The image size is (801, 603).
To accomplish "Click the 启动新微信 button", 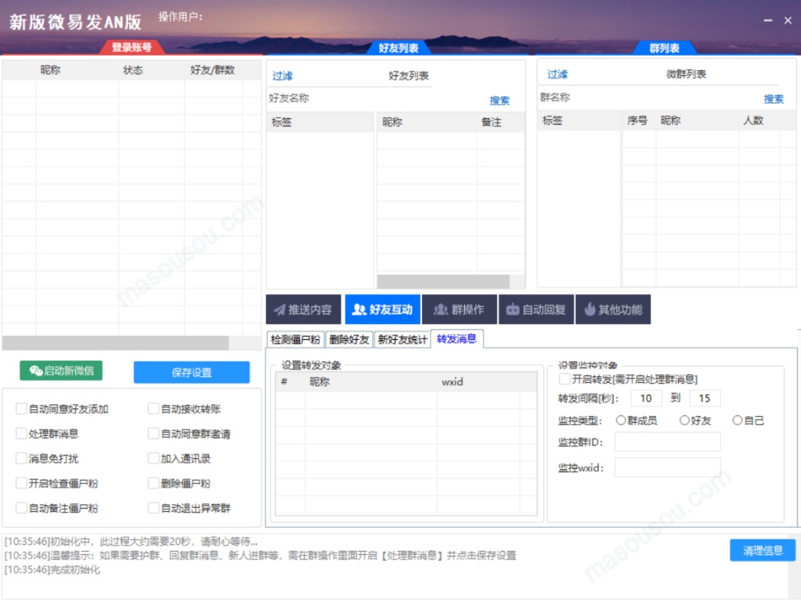I will [x=61, y=371].
